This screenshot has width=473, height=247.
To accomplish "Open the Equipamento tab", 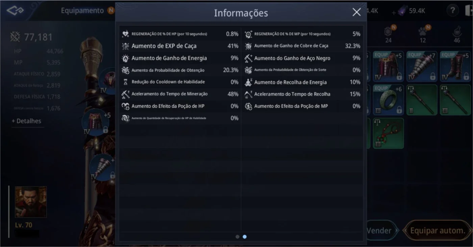I will pyautogui.click(x=82, y=10).
